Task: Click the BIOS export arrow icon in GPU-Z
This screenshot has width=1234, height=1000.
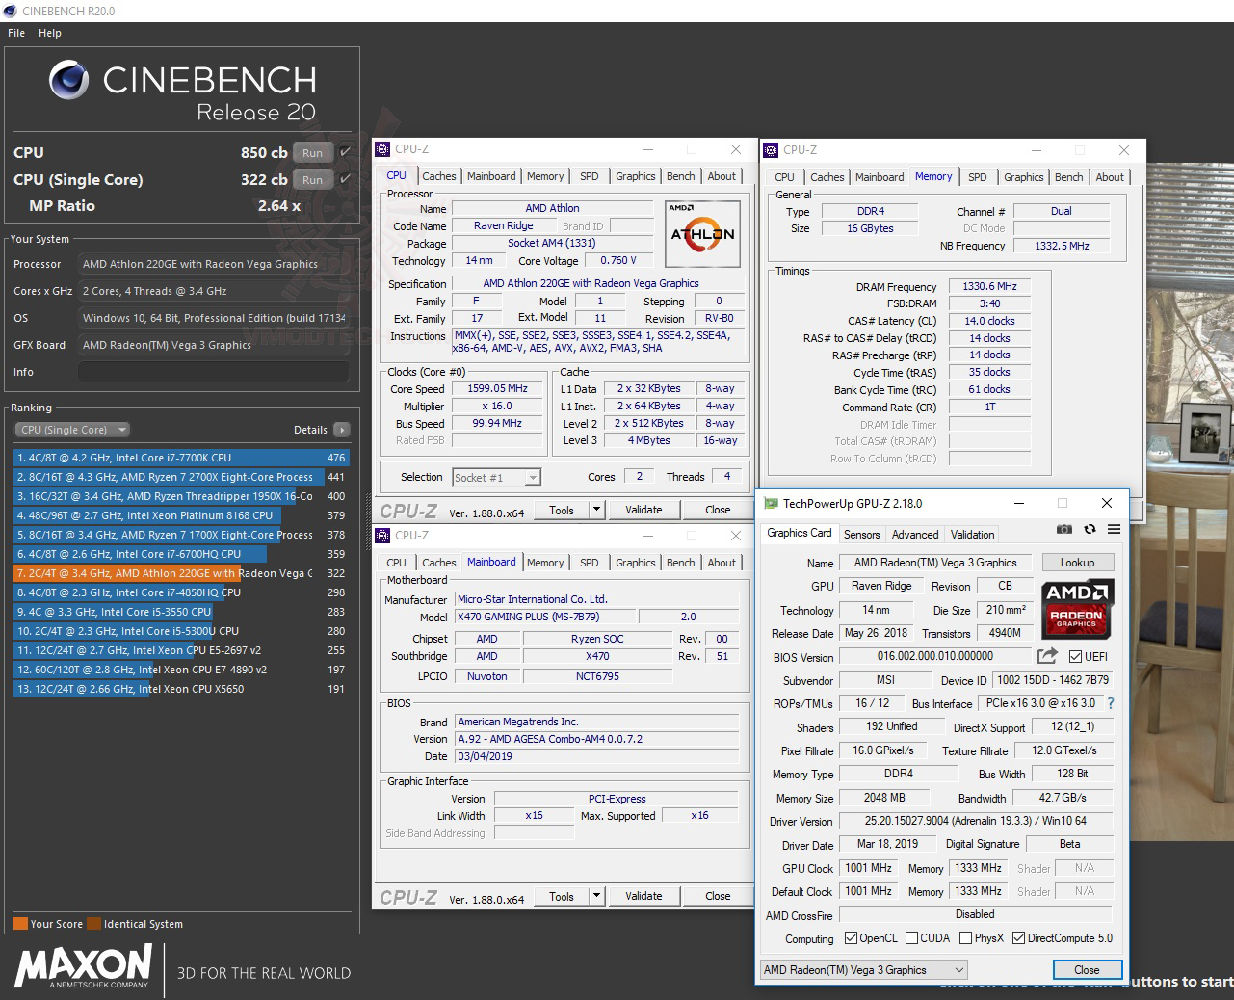Action: [x=1047, y=656]
